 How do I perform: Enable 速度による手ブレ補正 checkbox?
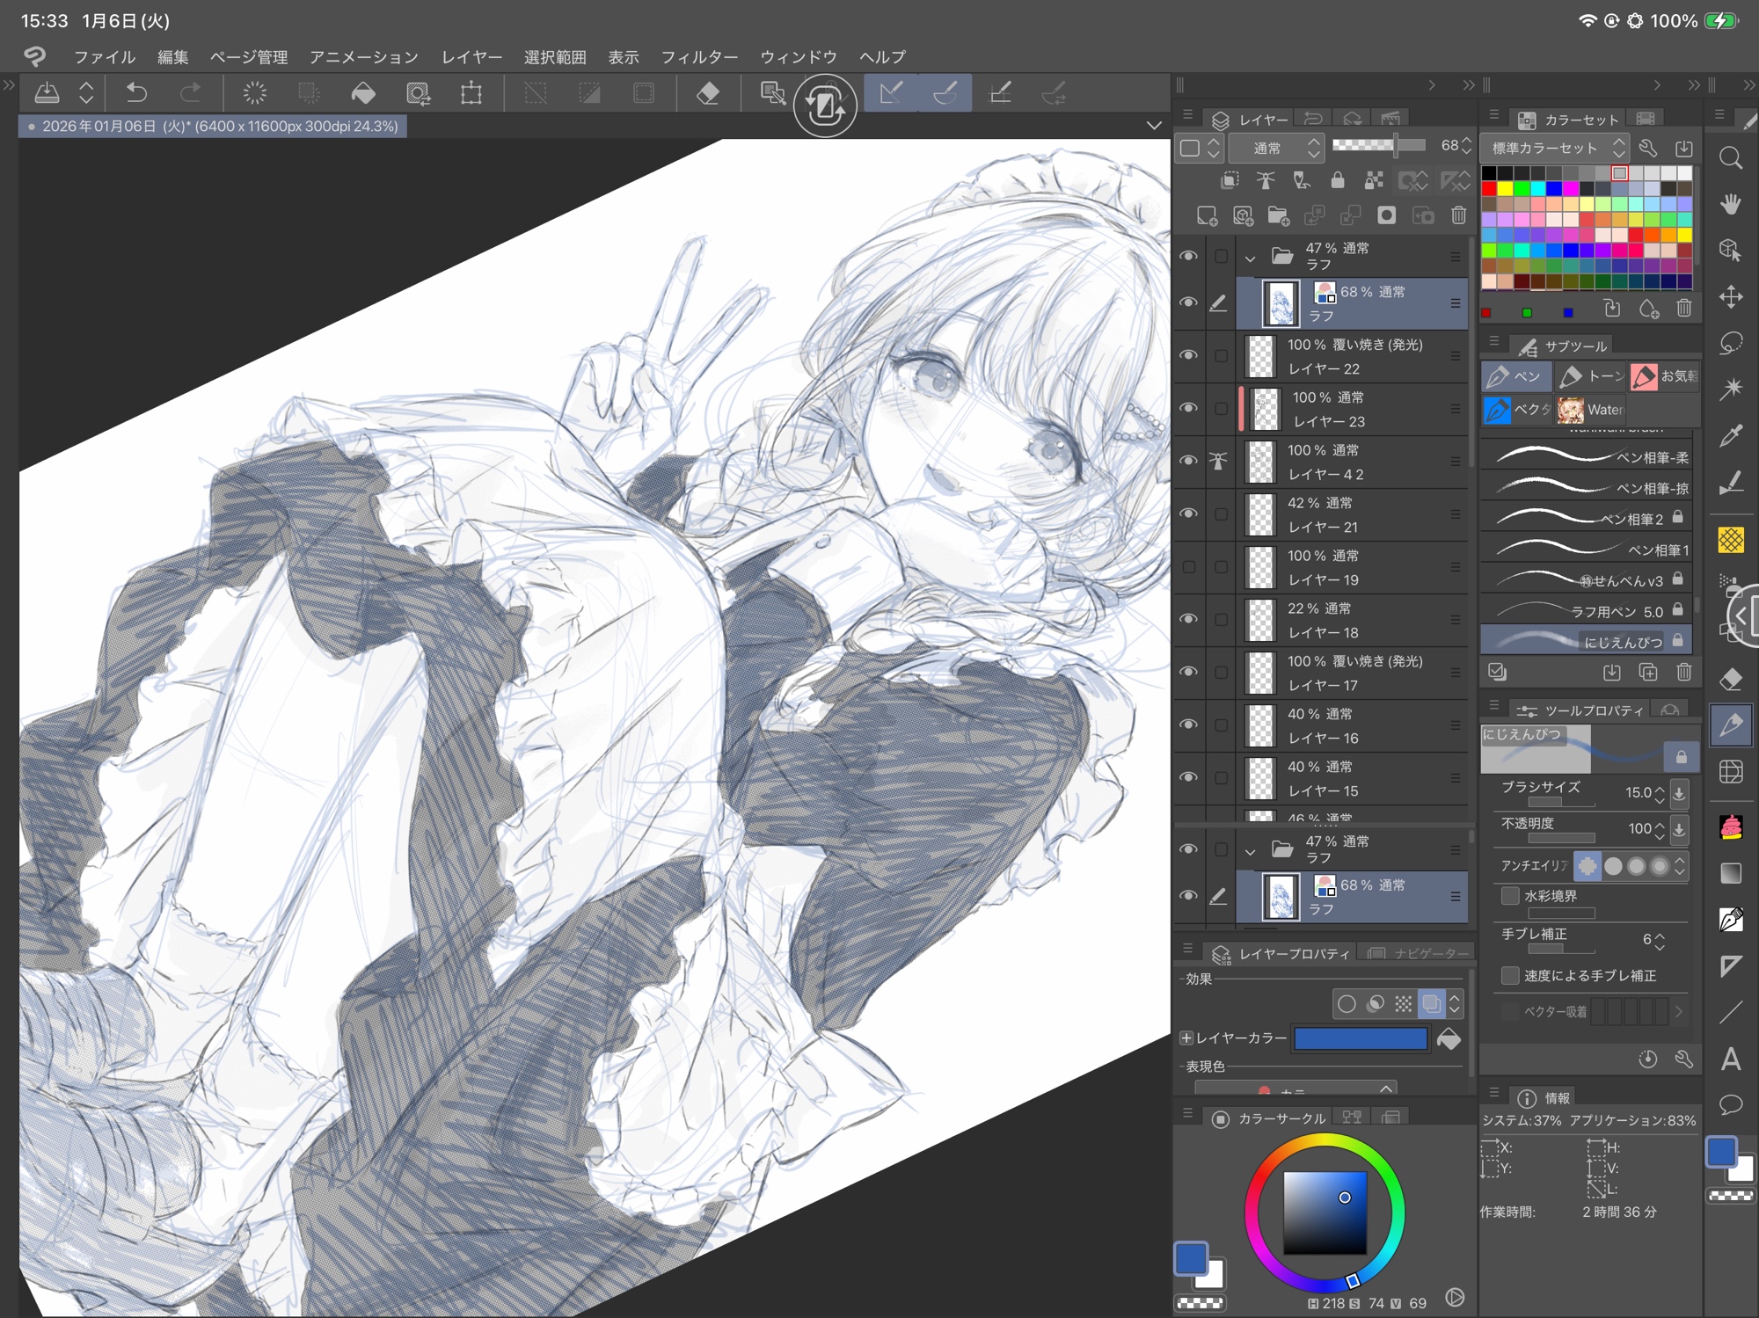click(x=1510, y=976)
